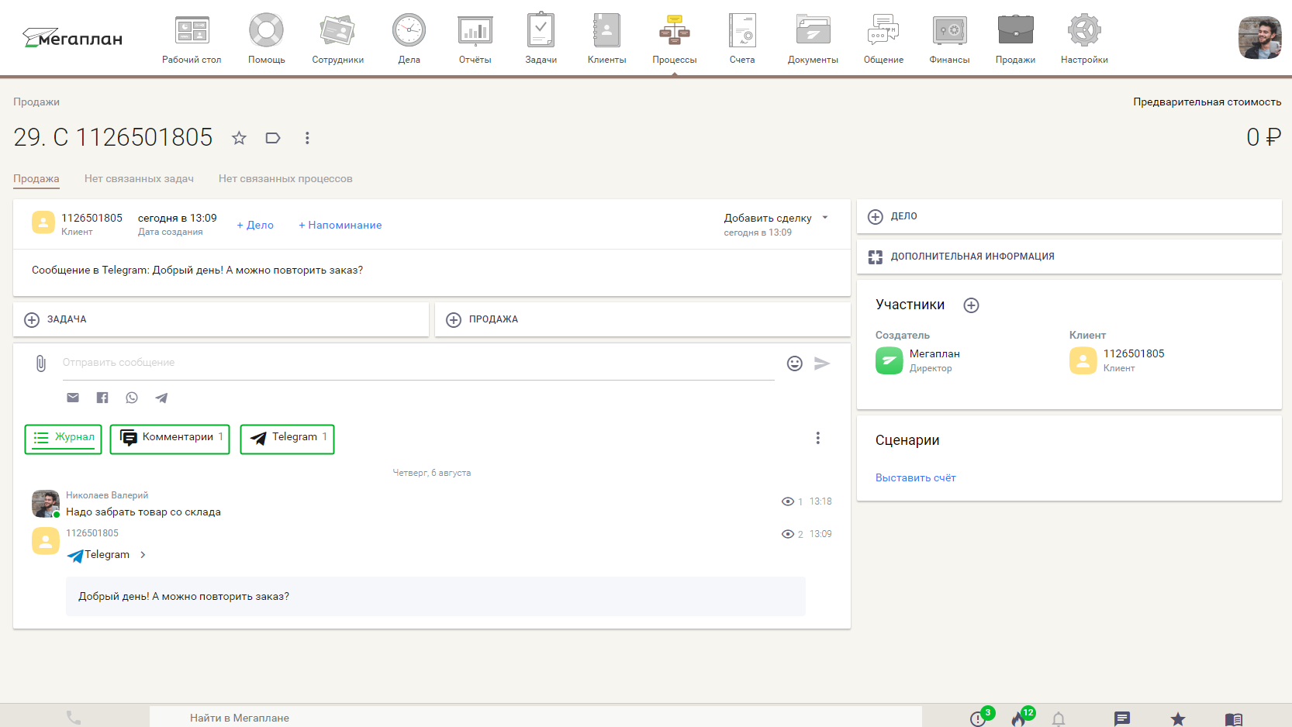Open three-dot menu next to deal title
Screen dimensions: 1292x727
click(307, 138)
